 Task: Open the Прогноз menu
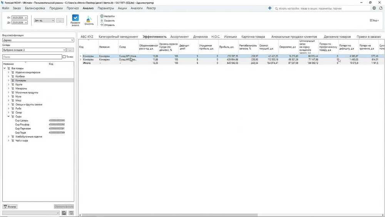[73, 8]
